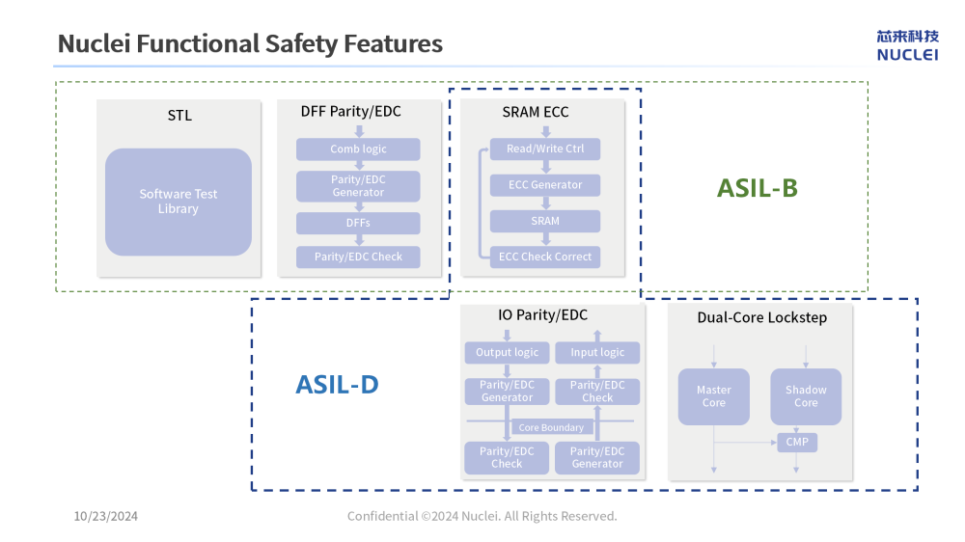Viewport: 965px width, 542px height.
Task: Click the "ECC Generator" block
Action: (x=545, y=184)
